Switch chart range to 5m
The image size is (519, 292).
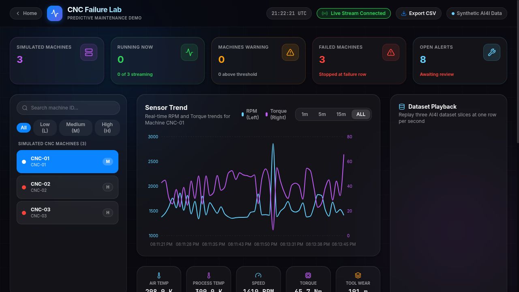point(322,114)
